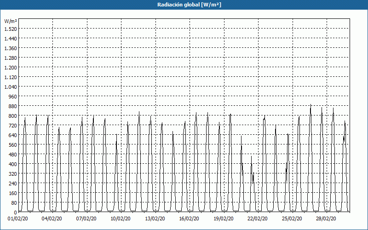
Task: Click the W/m² unit label on the axis
Action: coord(11,21)
